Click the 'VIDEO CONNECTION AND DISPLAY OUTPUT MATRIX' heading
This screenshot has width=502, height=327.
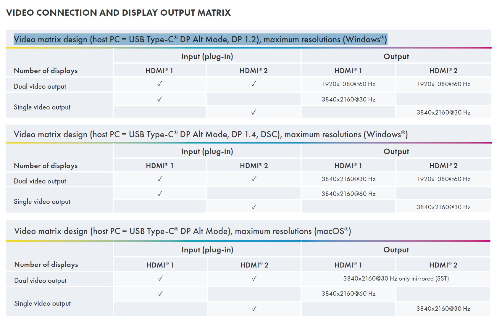pos(118,13)
